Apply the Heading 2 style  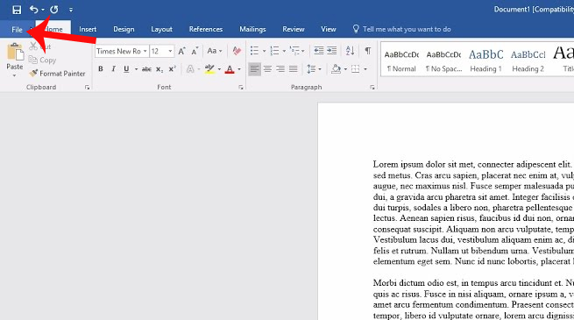pyautogui.click(x=528, y=60)
